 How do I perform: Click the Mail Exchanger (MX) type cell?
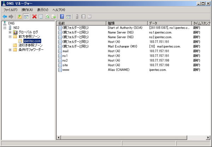[x=123, y=47]
